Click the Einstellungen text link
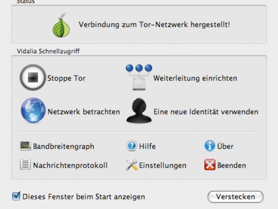Viewport: 278px width, 209px height. (162, 166)
